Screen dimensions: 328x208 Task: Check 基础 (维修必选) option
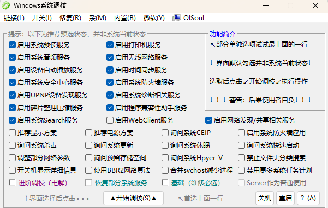[165, 183]
